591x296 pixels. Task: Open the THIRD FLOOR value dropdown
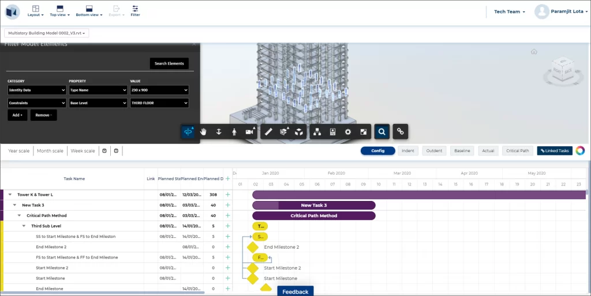tap(159, 103)
